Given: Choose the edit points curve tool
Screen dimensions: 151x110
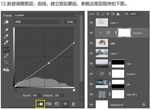Looking at the screenshot, I should [6, 50].
